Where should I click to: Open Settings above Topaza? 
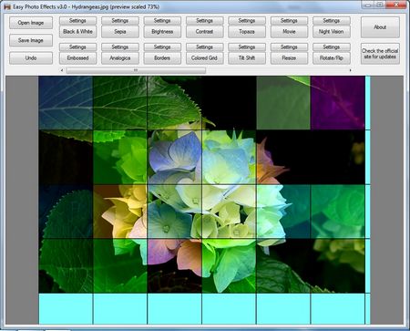pos(247,21)
